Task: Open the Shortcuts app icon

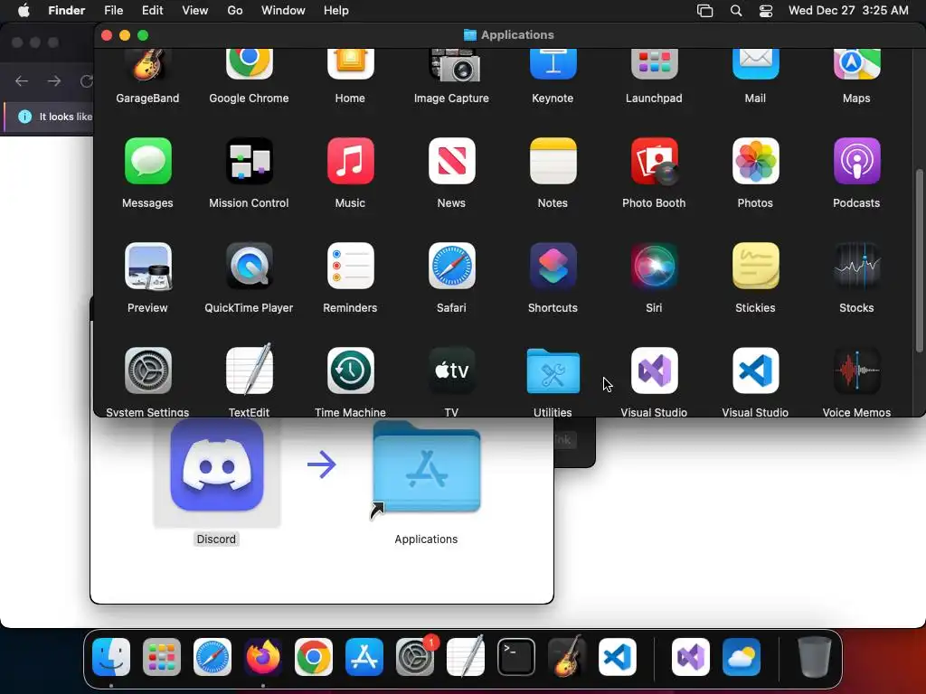Action: tap(553, 267)
